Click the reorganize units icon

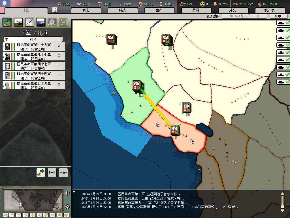coord(52,172)
